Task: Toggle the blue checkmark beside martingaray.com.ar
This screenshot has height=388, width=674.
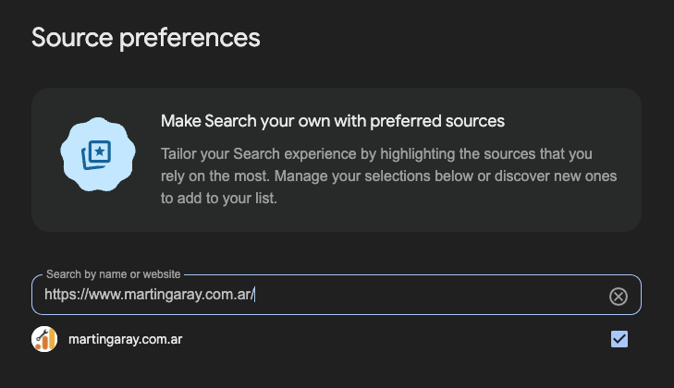Action: point(619,339)
